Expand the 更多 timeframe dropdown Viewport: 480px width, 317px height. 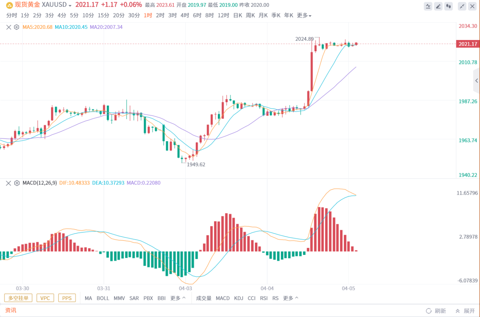304,15
